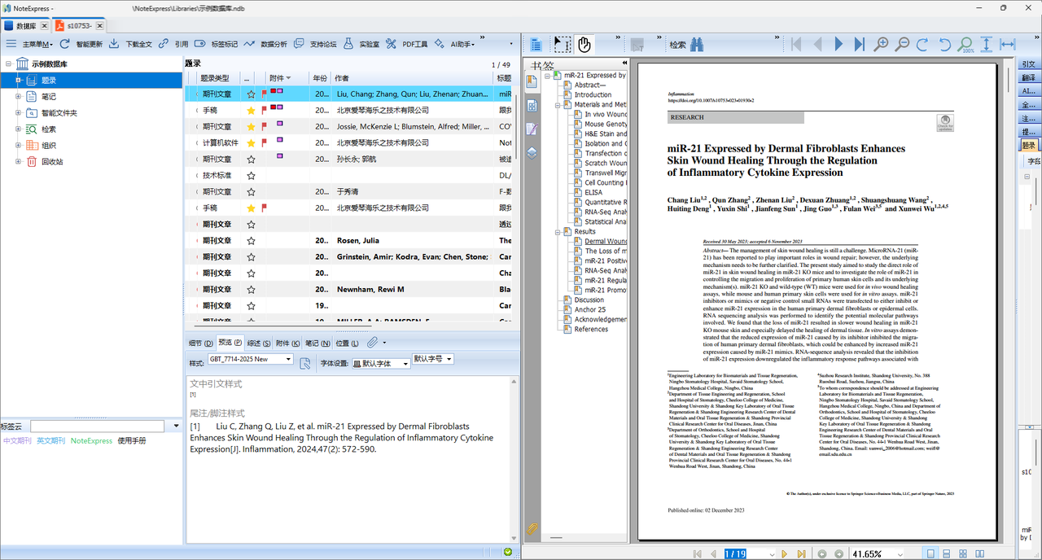The image size is (1042, 560).
Task: Collapse the Materials and Methods bookmark node
Action: pyautogui.click(x=558, y=105)
